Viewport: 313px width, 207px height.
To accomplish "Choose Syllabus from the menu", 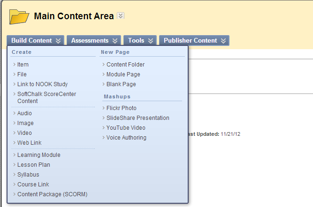I will click(x=28, y=175).
